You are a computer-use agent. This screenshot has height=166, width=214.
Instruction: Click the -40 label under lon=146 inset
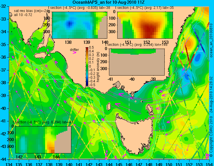click(x=132, y=79)
